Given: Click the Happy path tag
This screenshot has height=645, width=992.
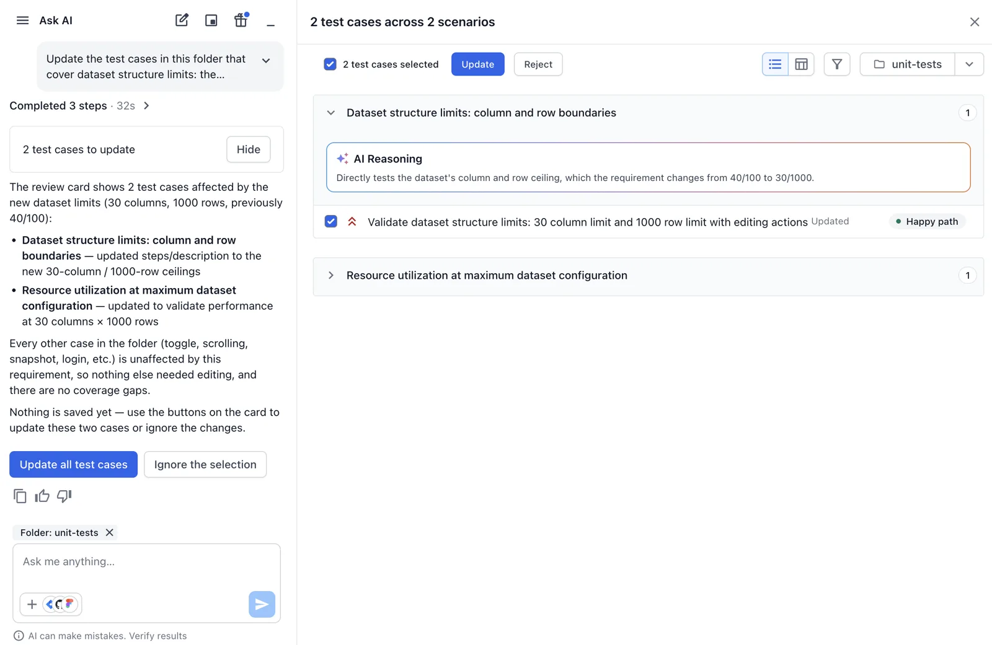Looking at the screenshot, I should 927,222.
